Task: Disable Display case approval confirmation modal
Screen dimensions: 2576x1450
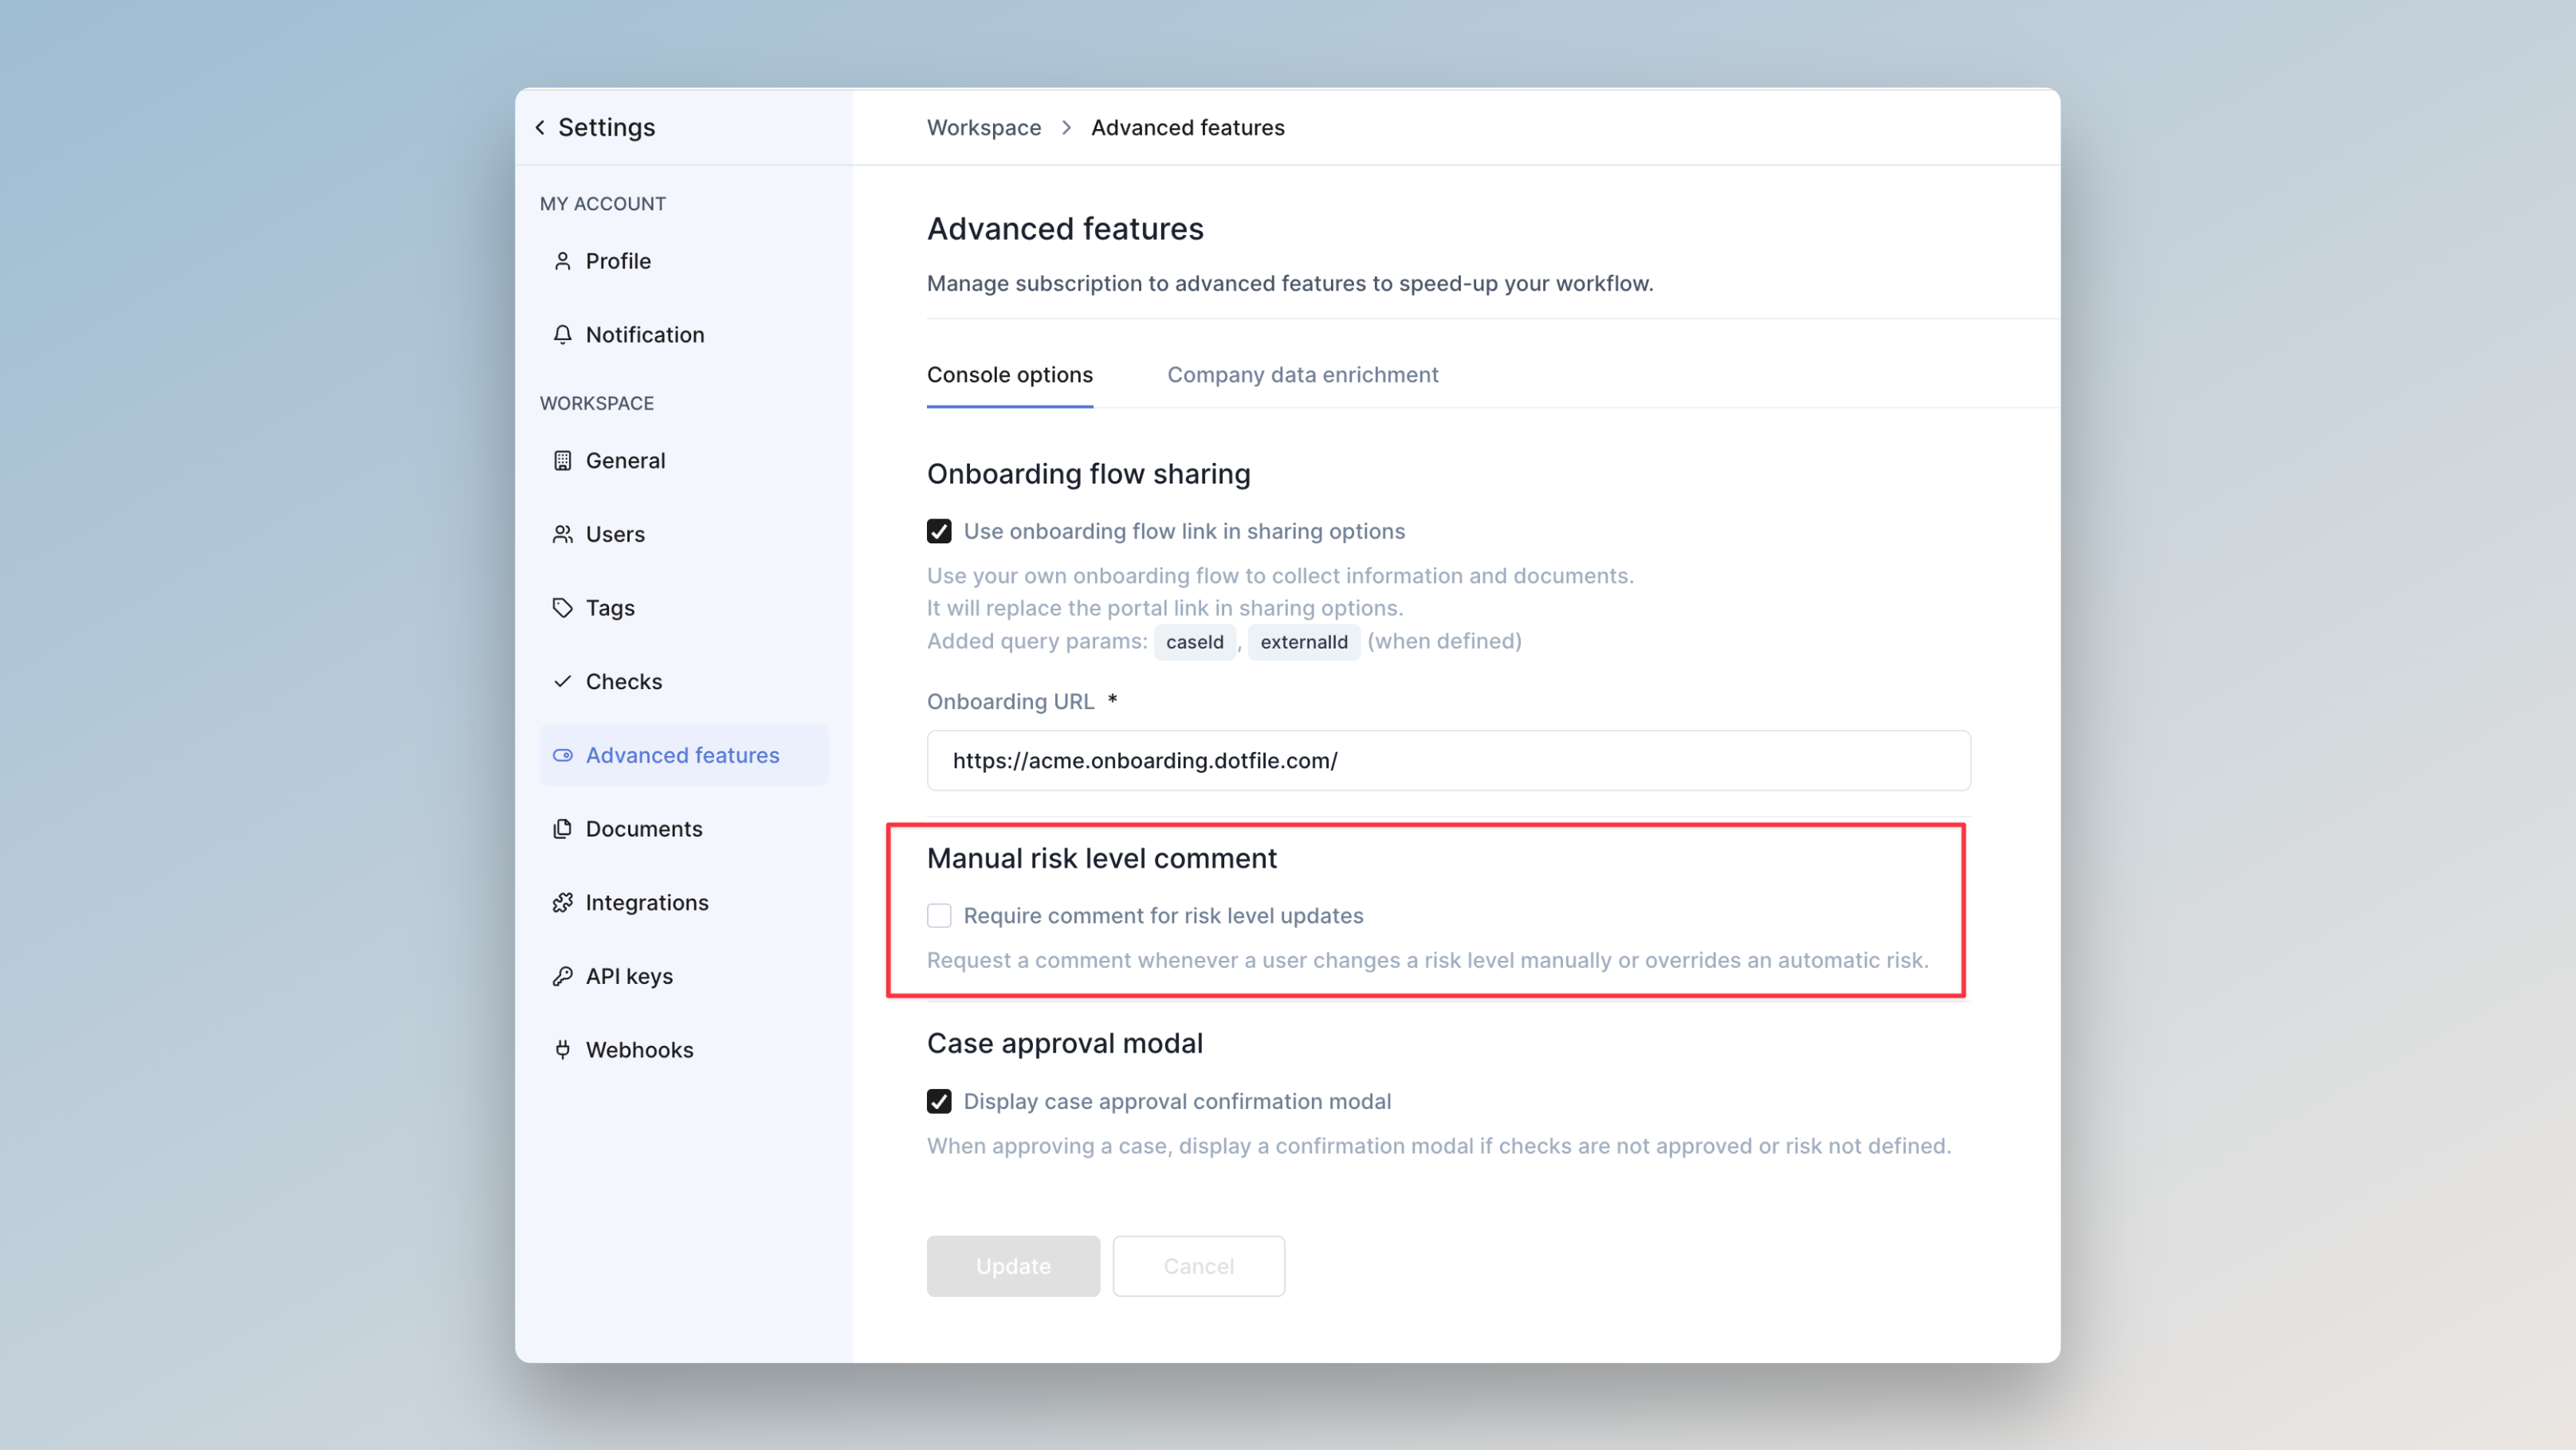Action: pos(938,1101)
